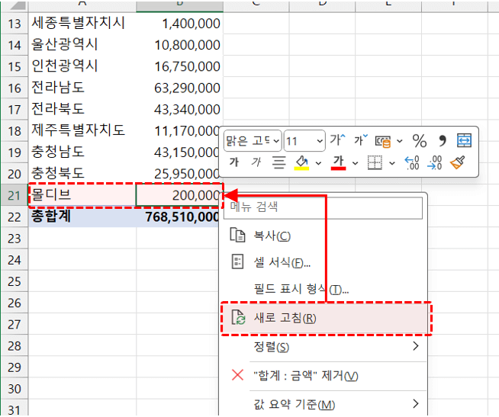Select cell 제주특별자치도
Viewport: 499px width, 417px height.
[82, 130]
